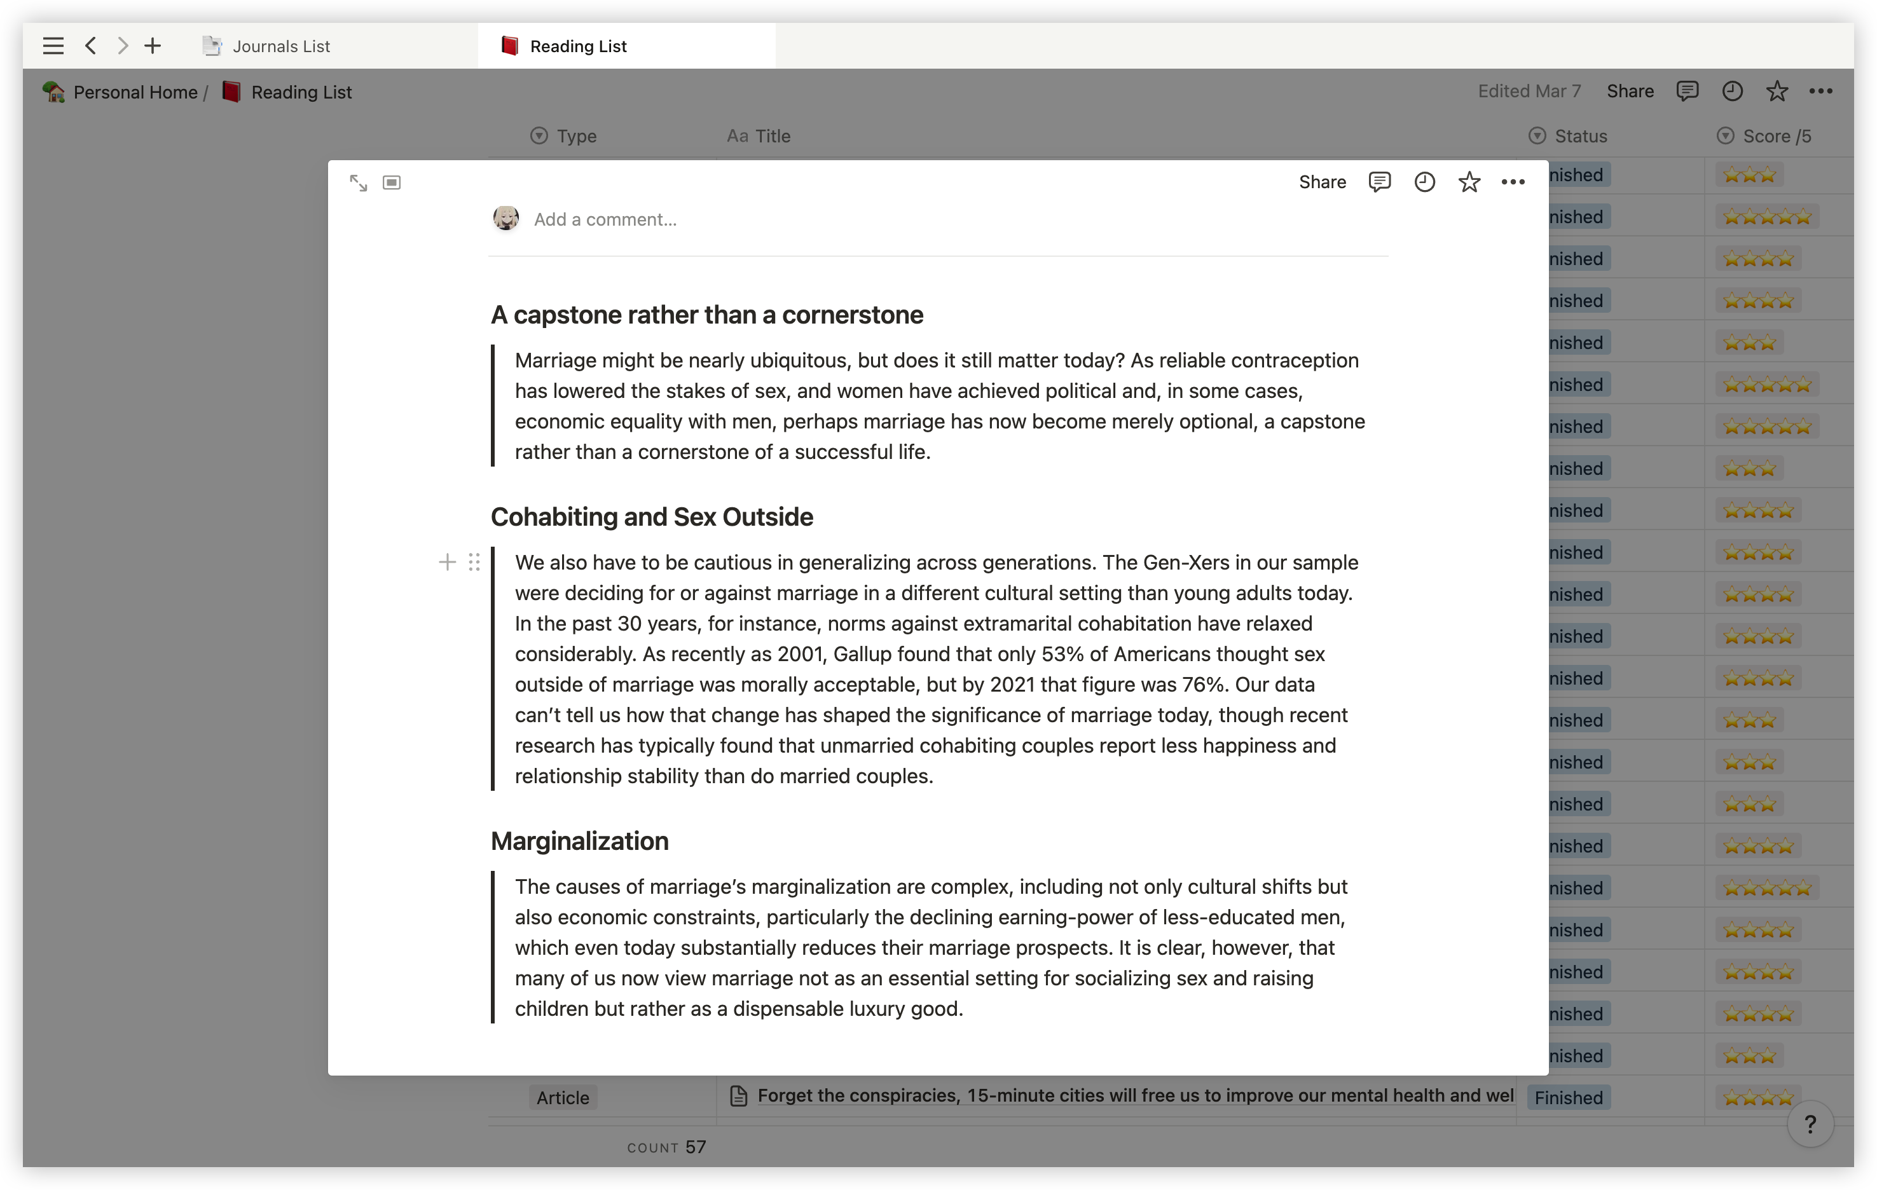This screenshot has width=1877, height=1190.
Task: Open the Type column header
Action: 565,135
